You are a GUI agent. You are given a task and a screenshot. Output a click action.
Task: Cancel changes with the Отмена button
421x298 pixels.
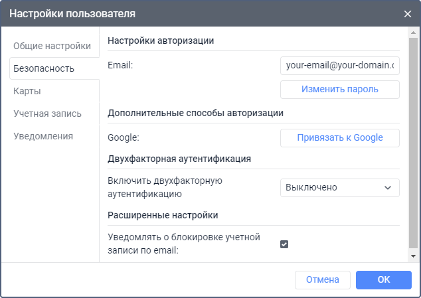(x=322, y=279)
